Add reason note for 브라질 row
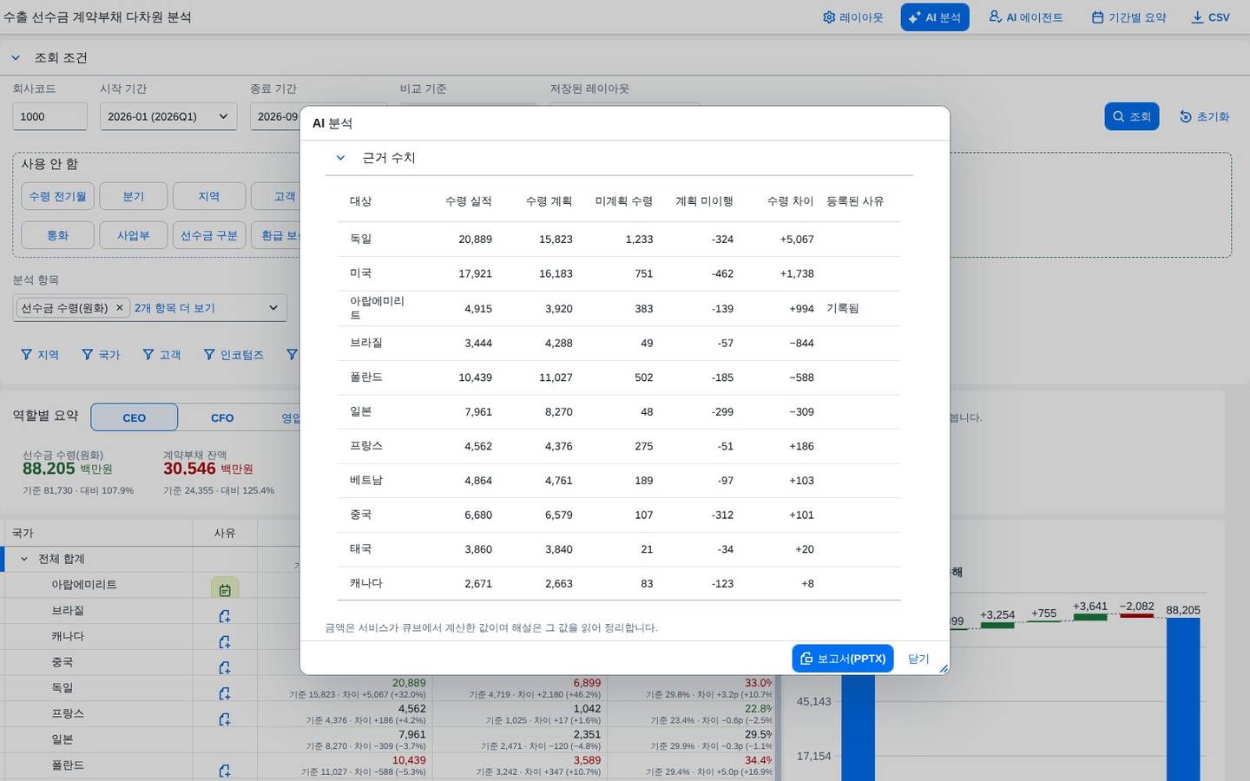This screenshot has width=1250, height=781. pos(225,616)
